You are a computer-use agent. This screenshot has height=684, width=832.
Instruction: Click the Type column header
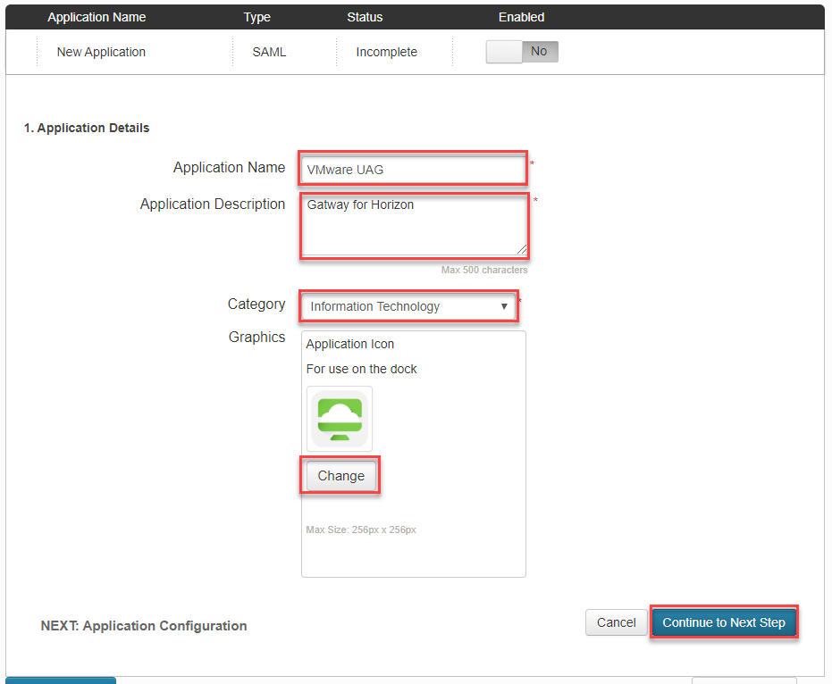coord(256,17)
